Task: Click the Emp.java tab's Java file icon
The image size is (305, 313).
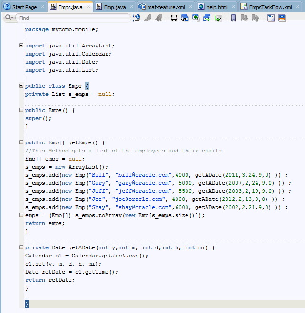Action: pyautogui.click(x=98, y=7)
